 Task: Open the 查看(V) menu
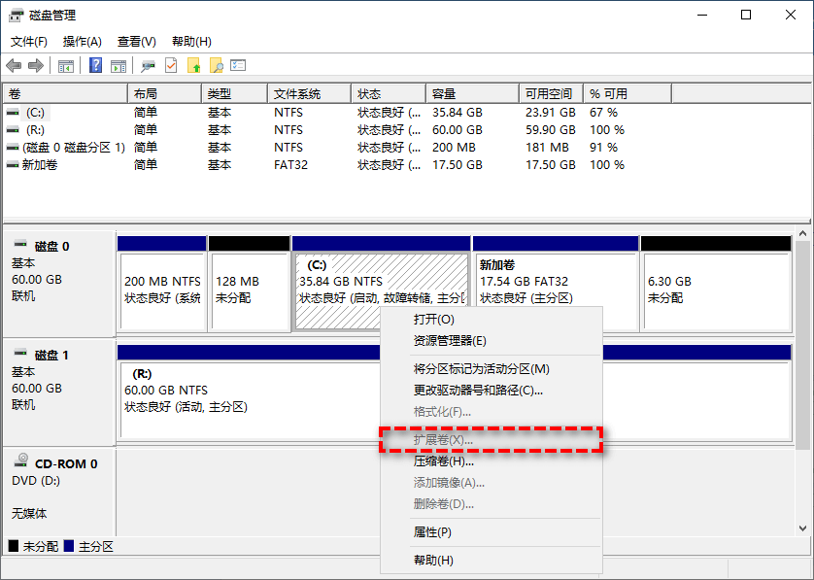pos(136,42)
